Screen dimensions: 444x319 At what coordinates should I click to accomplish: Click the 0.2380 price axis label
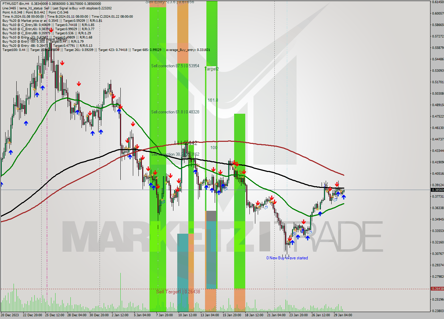tap(437, 311)
